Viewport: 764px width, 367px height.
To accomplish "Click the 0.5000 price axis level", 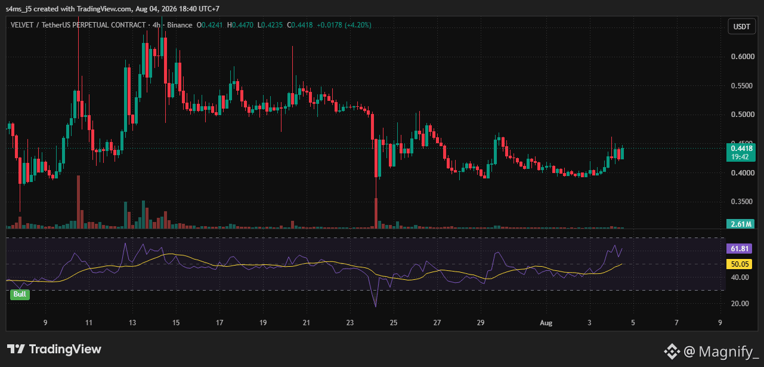I will [x=741, y=115].
